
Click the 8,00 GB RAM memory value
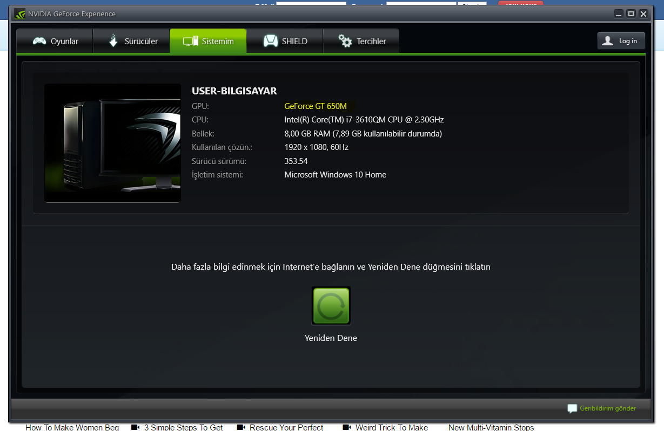(363, 134)
